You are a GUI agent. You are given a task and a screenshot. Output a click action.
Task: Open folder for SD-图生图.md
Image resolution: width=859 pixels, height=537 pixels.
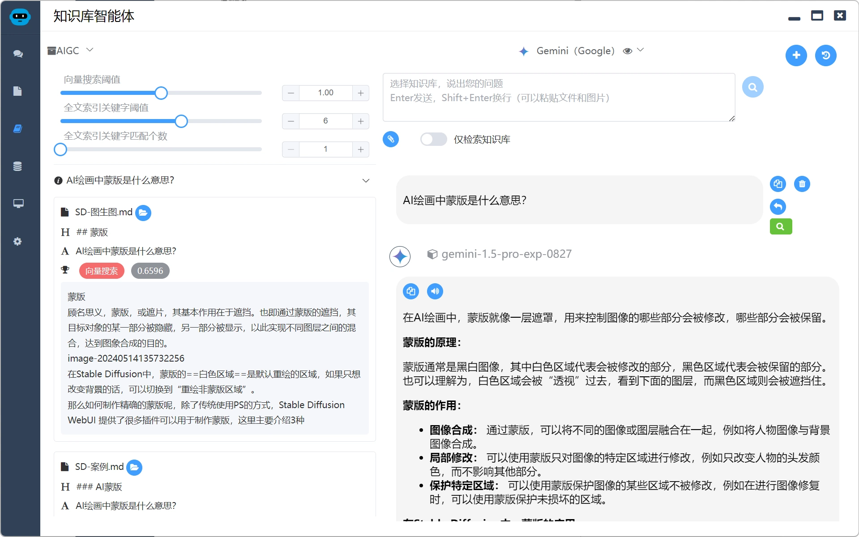click(x=143, y=213)
